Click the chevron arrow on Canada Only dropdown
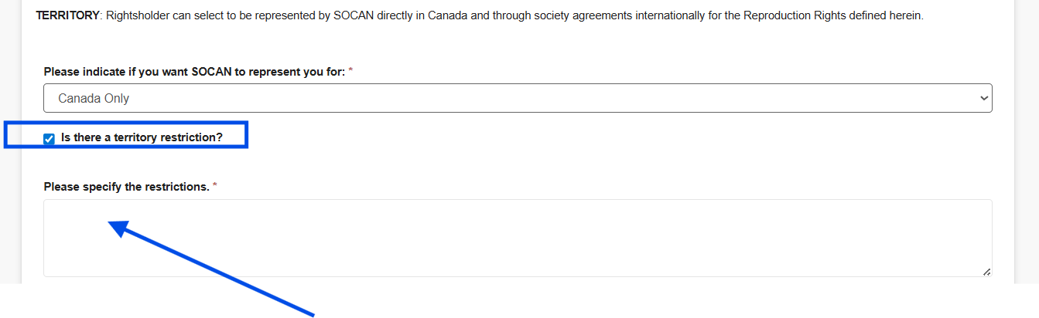Image resolution: width=1039 pixels, height=318 pixels. click(x=983, y=98)
